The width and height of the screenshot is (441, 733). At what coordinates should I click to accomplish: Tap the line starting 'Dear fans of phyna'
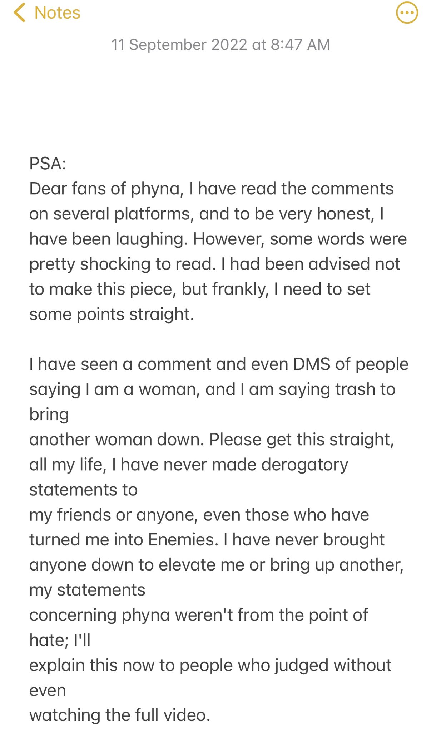pos(211,189)
